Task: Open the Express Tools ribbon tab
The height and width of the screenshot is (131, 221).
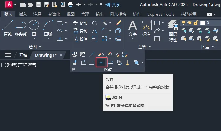Action: pos(161,14)
